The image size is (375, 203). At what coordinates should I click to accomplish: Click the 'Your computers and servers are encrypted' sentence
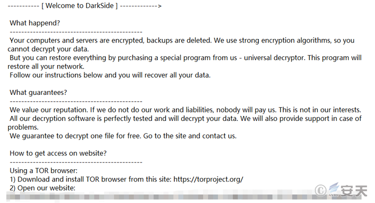111,40
